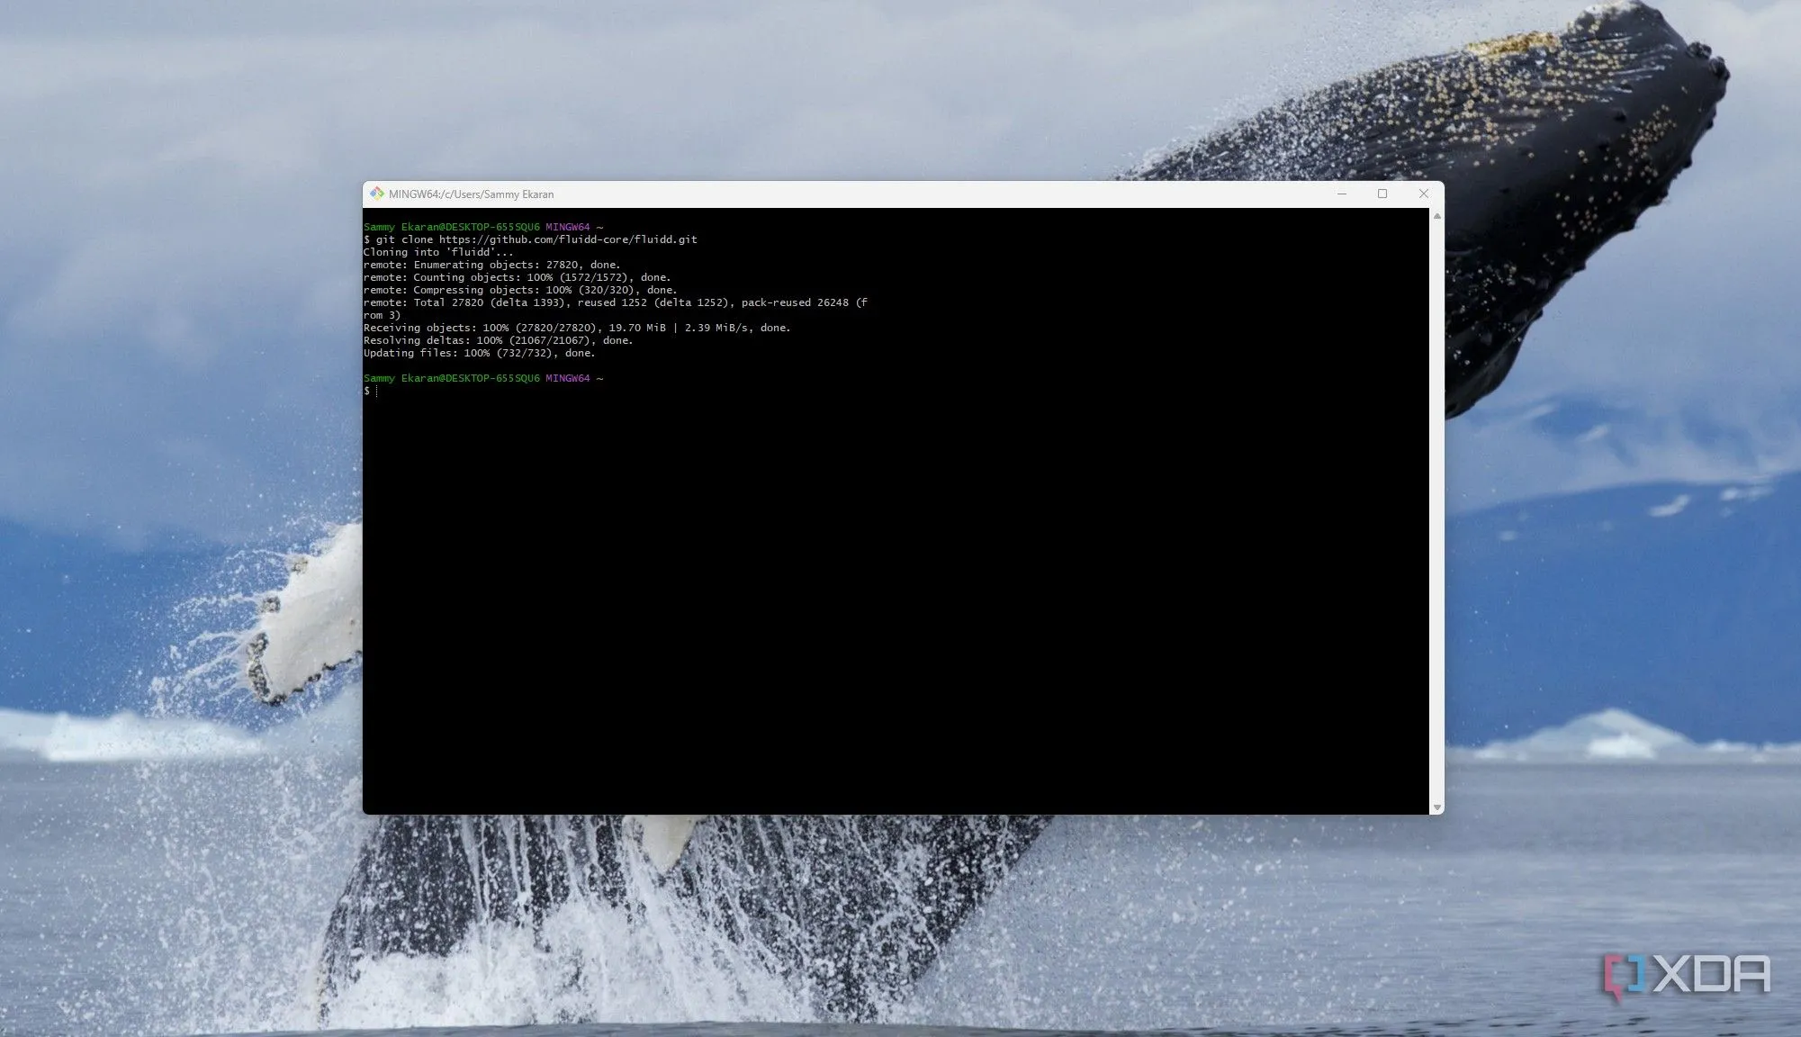This screenshot has height=1037, width=1801.
Task: Click the "Cloning into 'fluidd'..." line
Action: pos(438,252)
